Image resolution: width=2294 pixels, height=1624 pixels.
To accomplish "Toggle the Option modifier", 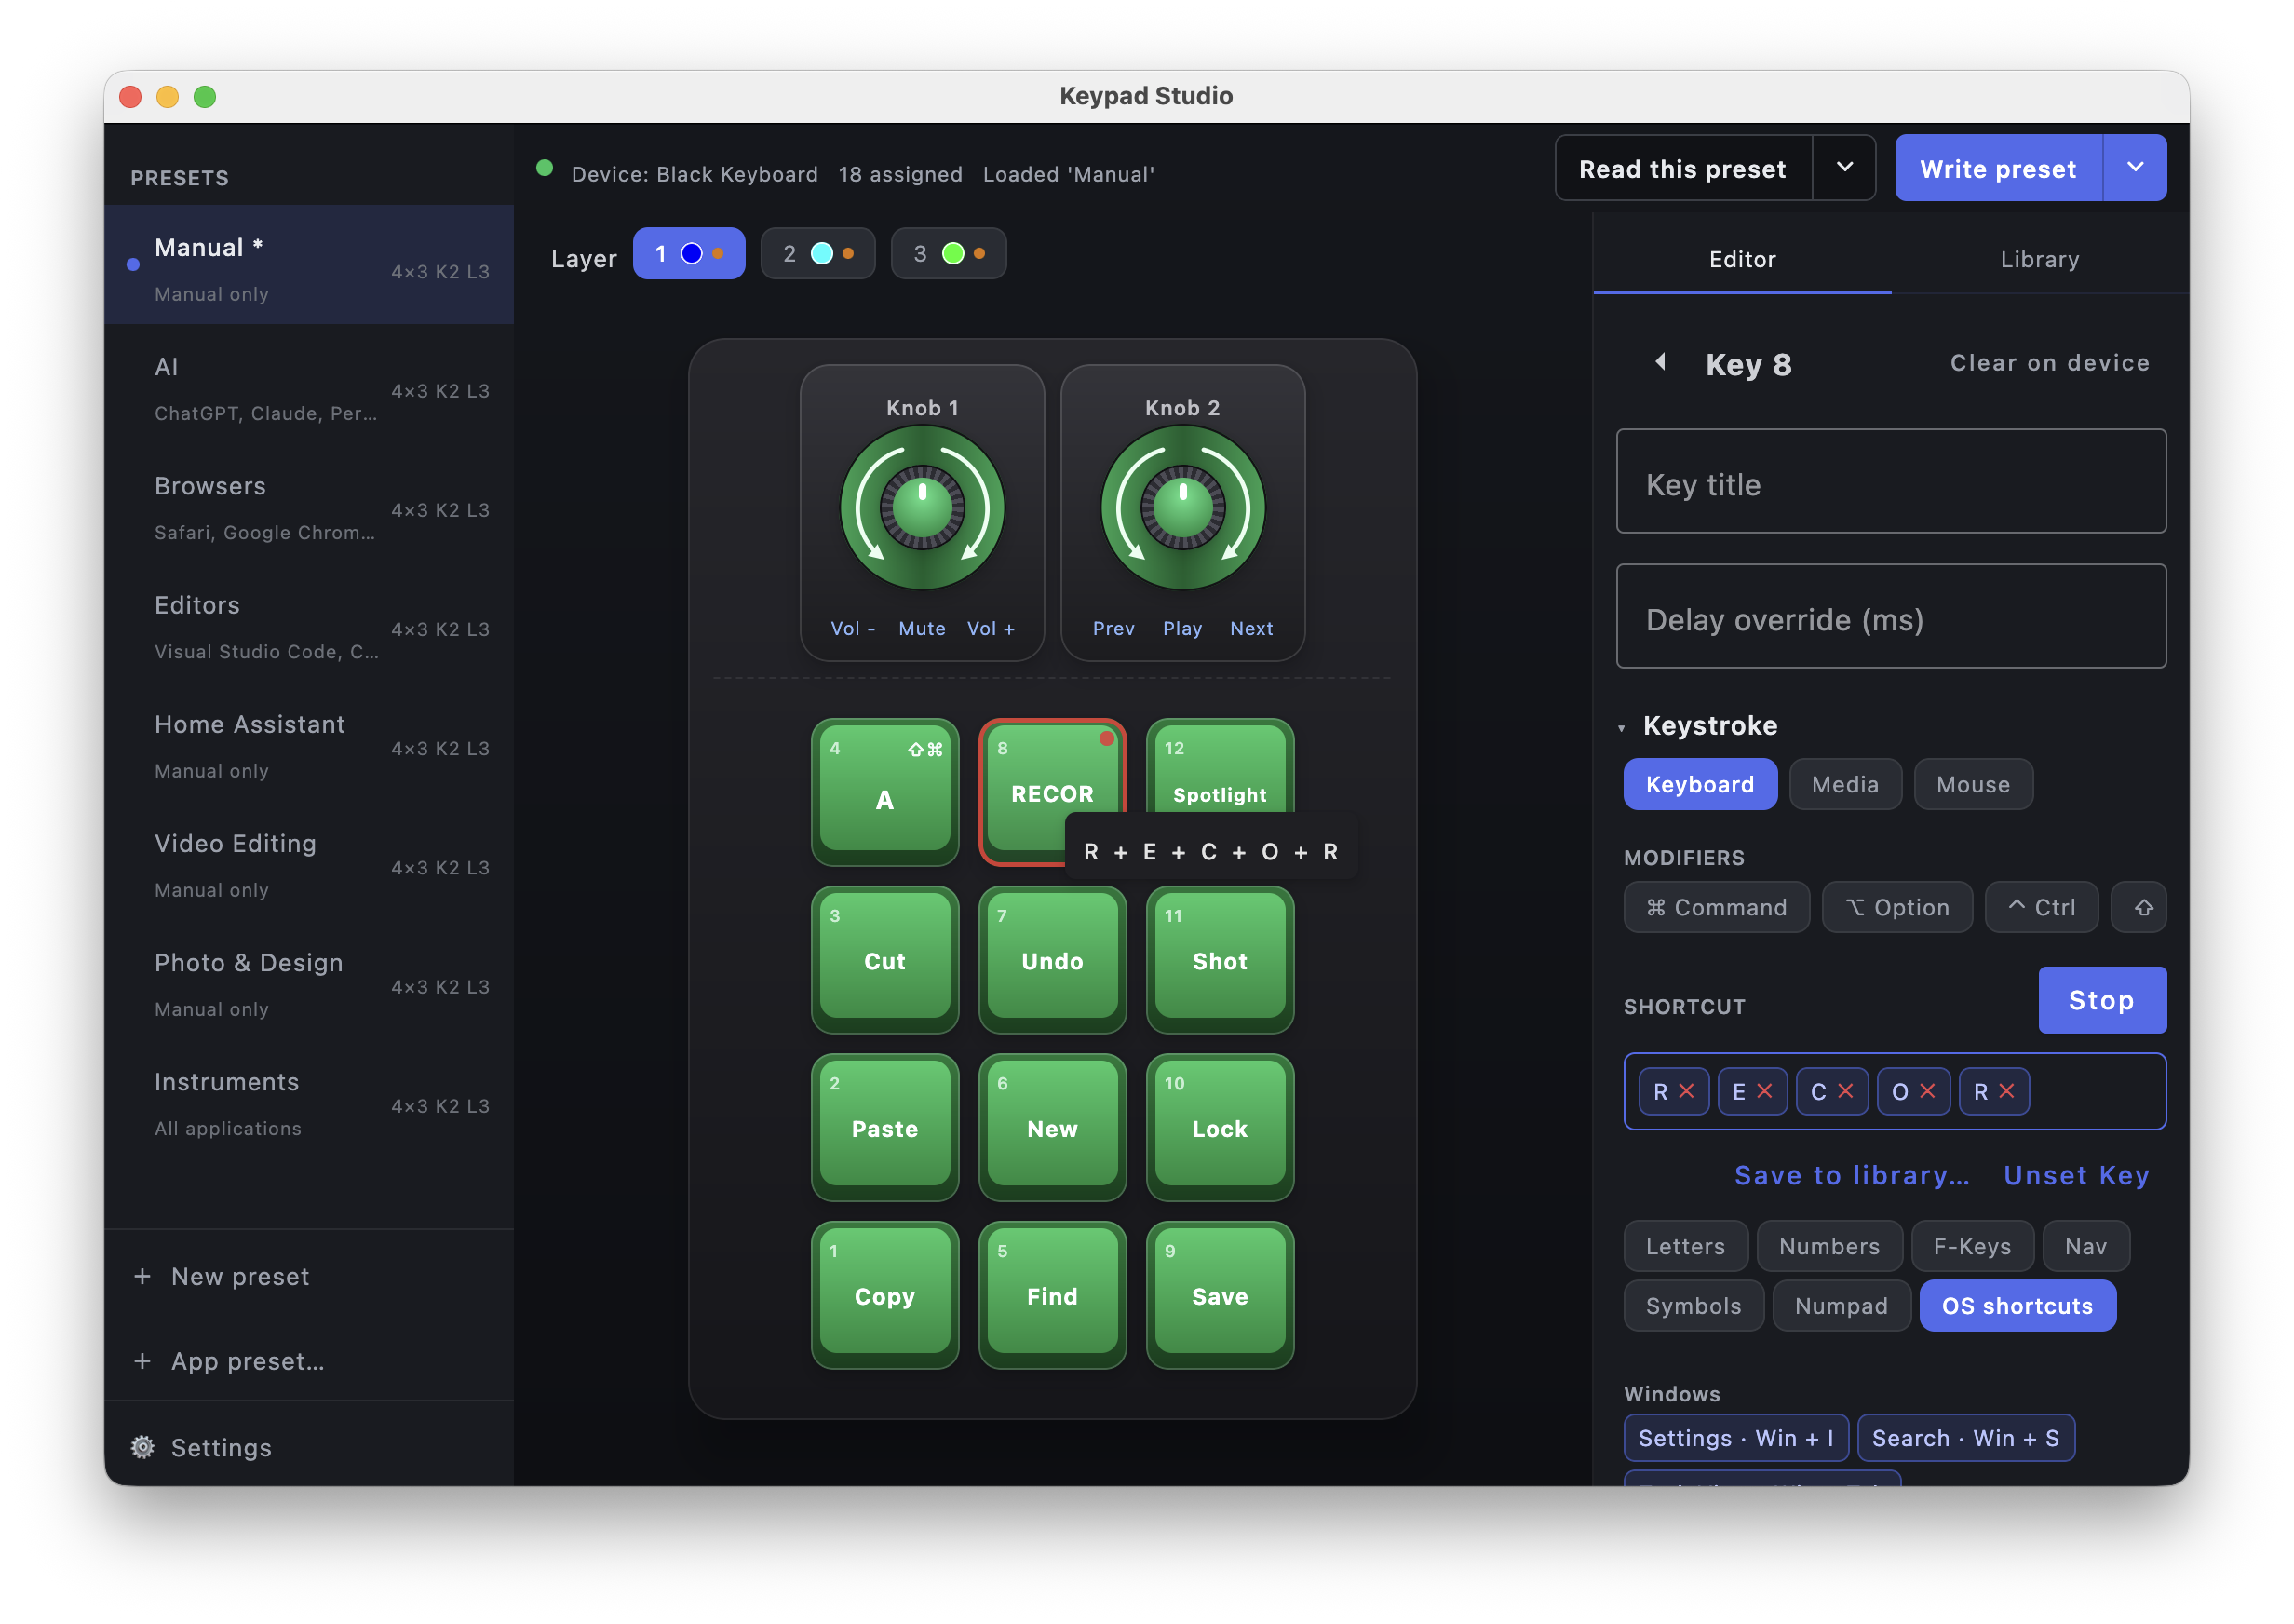I will 1896,907.
